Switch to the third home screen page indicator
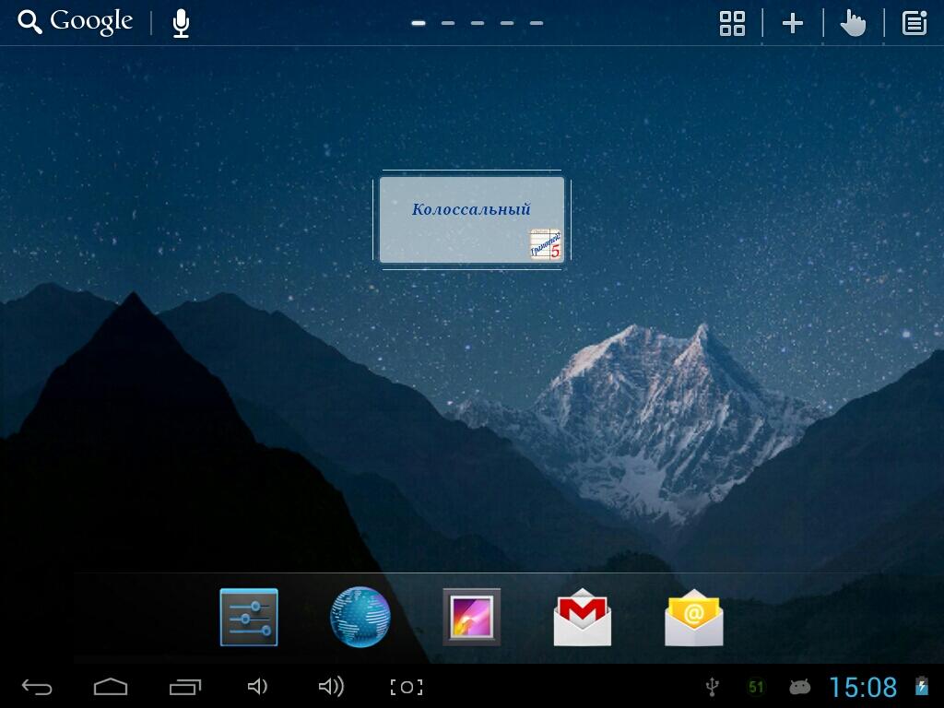The width and height of the screenshot is (944, 708). [x=478, y=23]
